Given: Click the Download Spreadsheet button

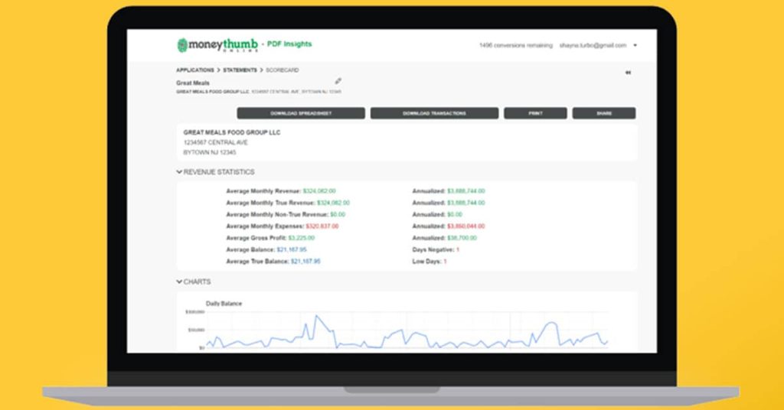Looking at the screenshot, I should (300, 113).
